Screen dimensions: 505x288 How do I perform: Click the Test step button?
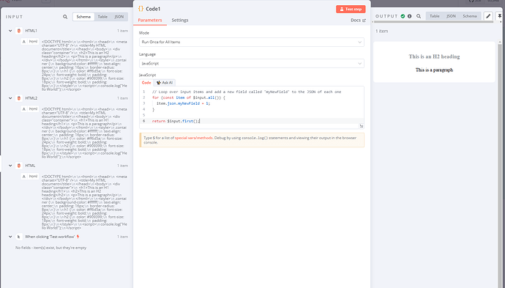(x=351, y=9)
